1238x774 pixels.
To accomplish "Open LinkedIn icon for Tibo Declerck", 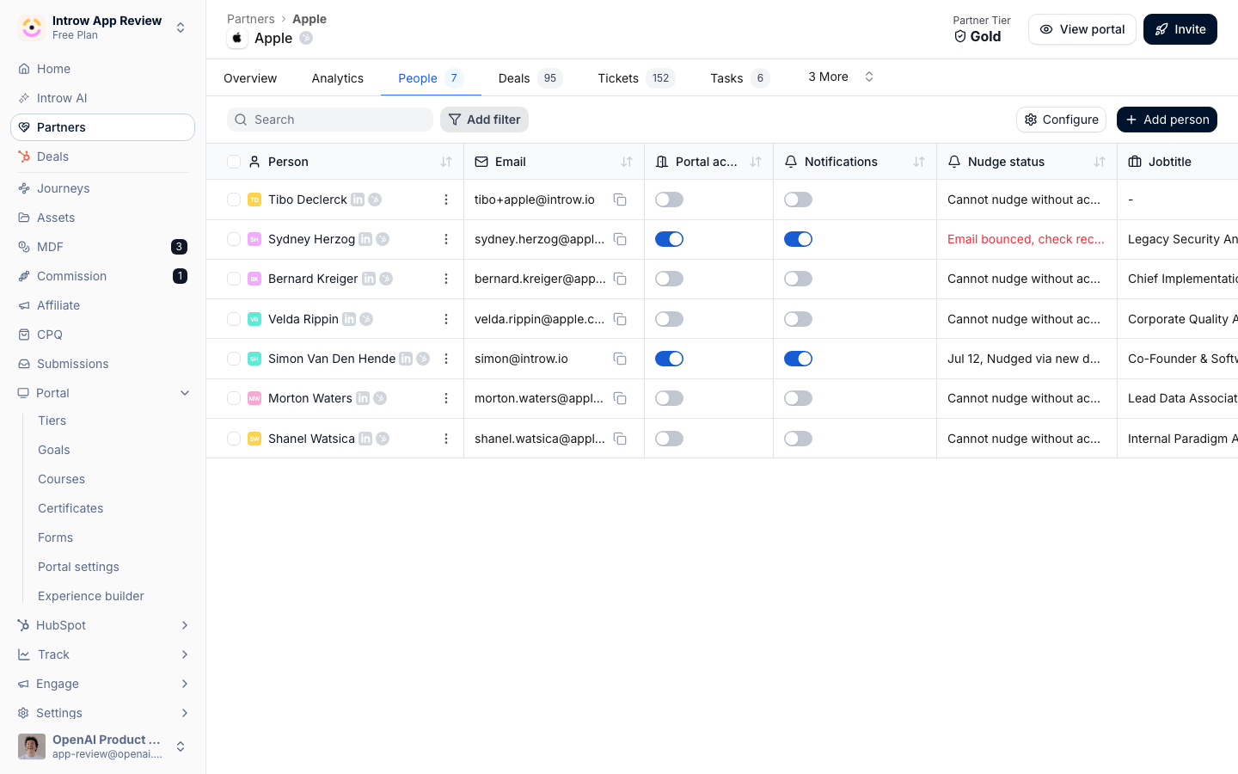I will pos(358,200).
